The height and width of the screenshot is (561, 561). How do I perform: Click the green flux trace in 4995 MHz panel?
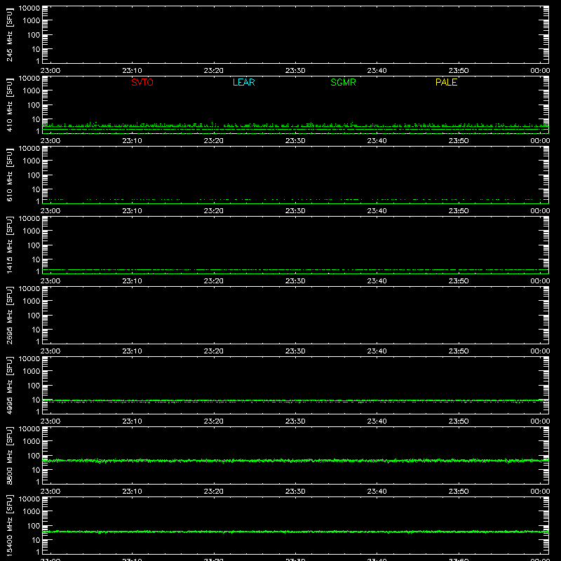point(295,401)
